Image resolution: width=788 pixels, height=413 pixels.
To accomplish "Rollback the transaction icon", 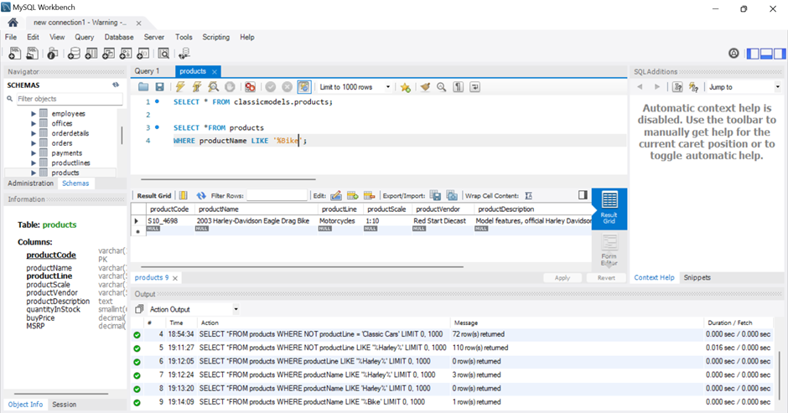I will tap(287, 87).
